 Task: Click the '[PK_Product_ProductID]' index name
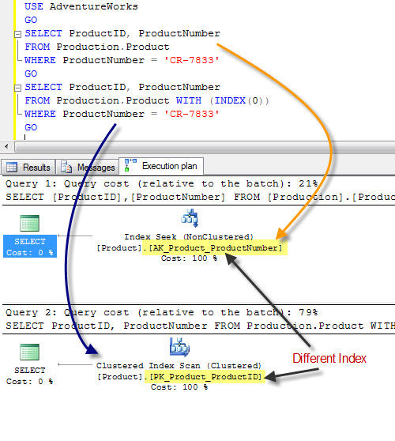click(205, 377)
